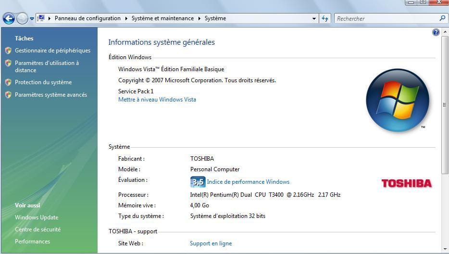Click the Refresh button by address bar
Image resolution: width=449 pixels, height=254 pixels.
point(324,19)
